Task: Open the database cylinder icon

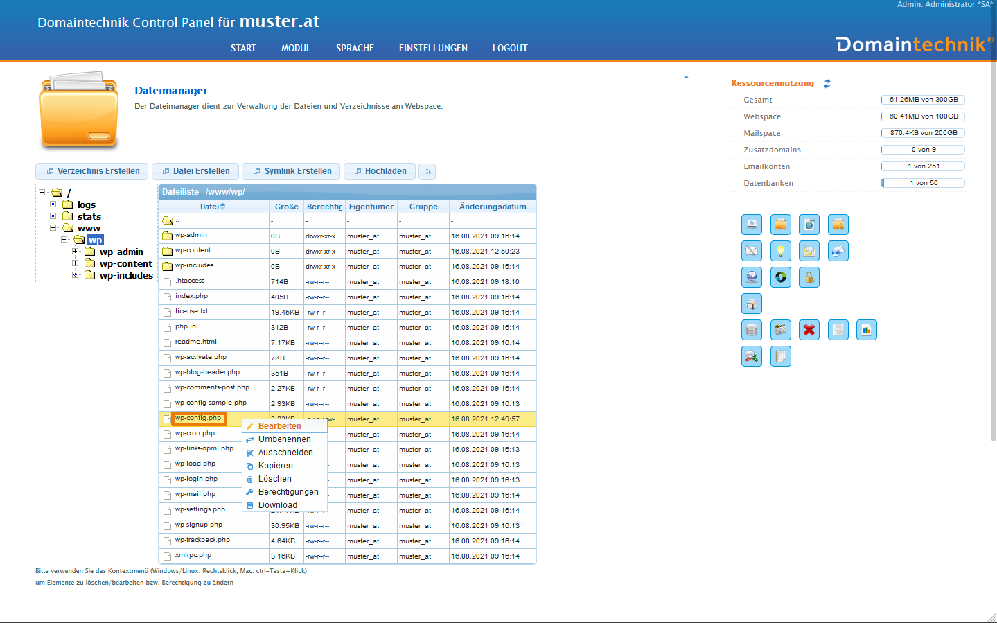Action: click(752, 330)
